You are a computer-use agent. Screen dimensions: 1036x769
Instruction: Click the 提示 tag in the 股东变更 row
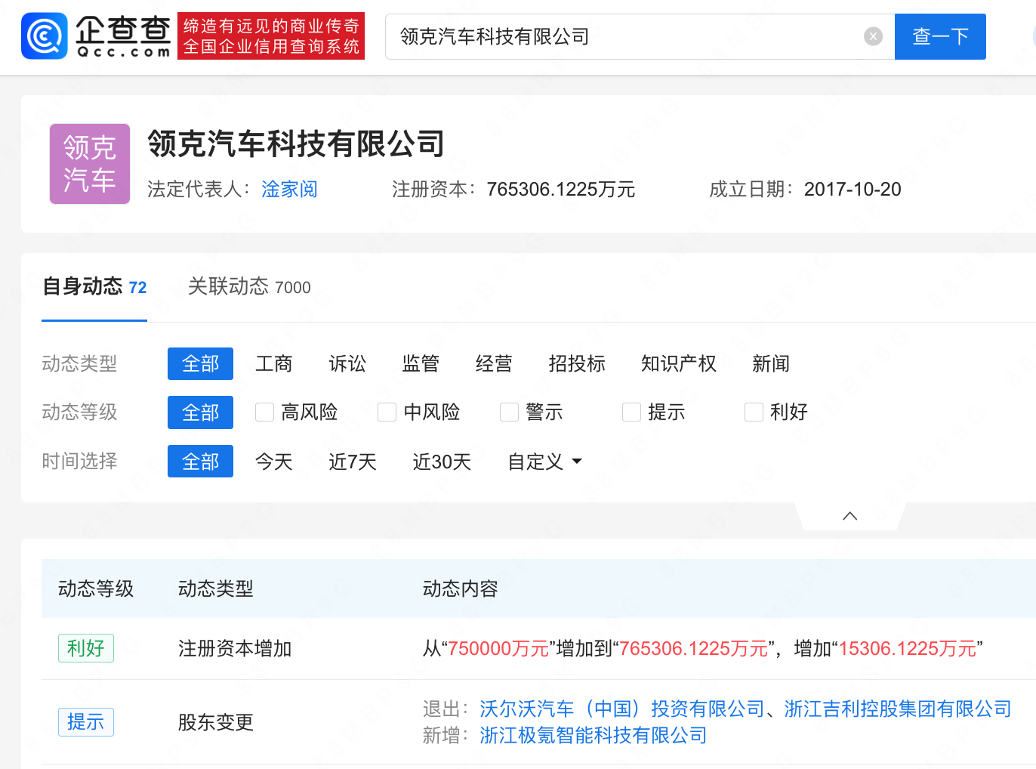86,722
